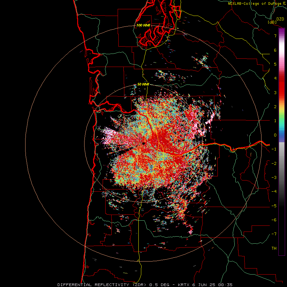Click the 'DZD' colorbar title
The width and height of the screenshot is (287, 287).
tap(280, 19)
